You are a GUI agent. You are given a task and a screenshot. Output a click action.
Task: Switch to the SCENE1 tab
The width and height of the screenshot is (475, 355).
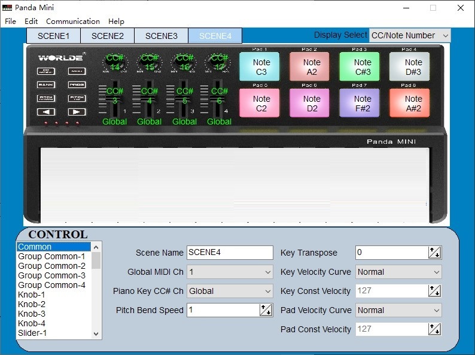53,36
